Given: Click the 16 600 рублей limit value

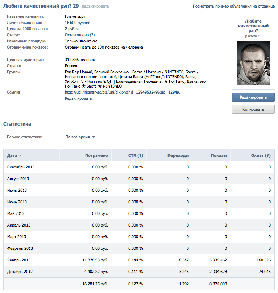Looking at the screenshot, I should click(78, 23).
